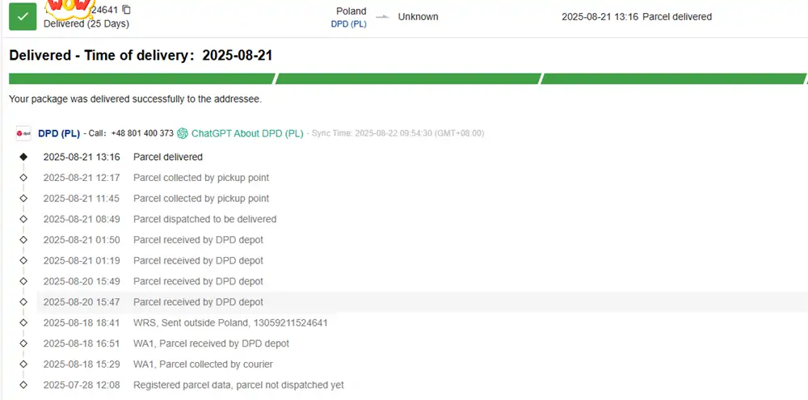Copy the tracking number with copy icon
The image size is (808, 400).
[x=127, y=9]
